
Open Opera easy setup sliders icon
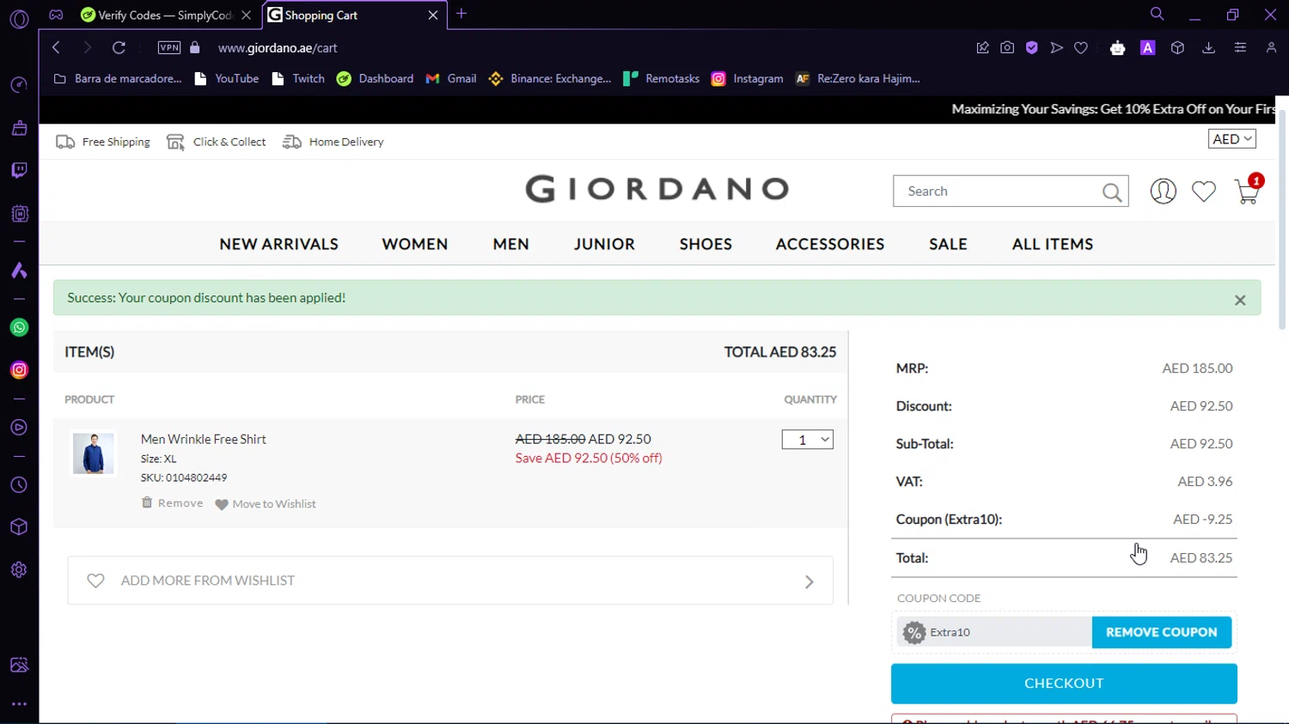(1240, 47)
